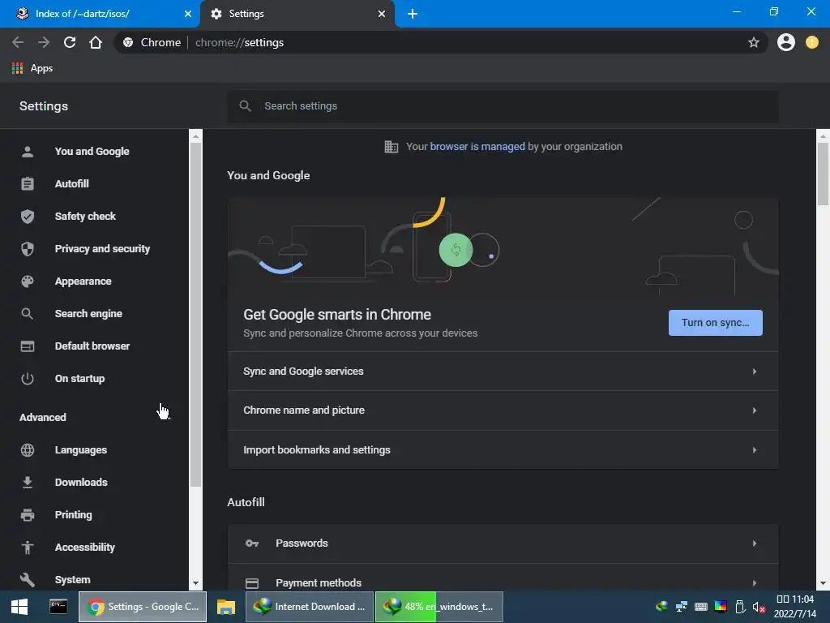Open File Explorer from the taskbar
Viewport: 830px width, 623px height.
[x=226, y=607]
